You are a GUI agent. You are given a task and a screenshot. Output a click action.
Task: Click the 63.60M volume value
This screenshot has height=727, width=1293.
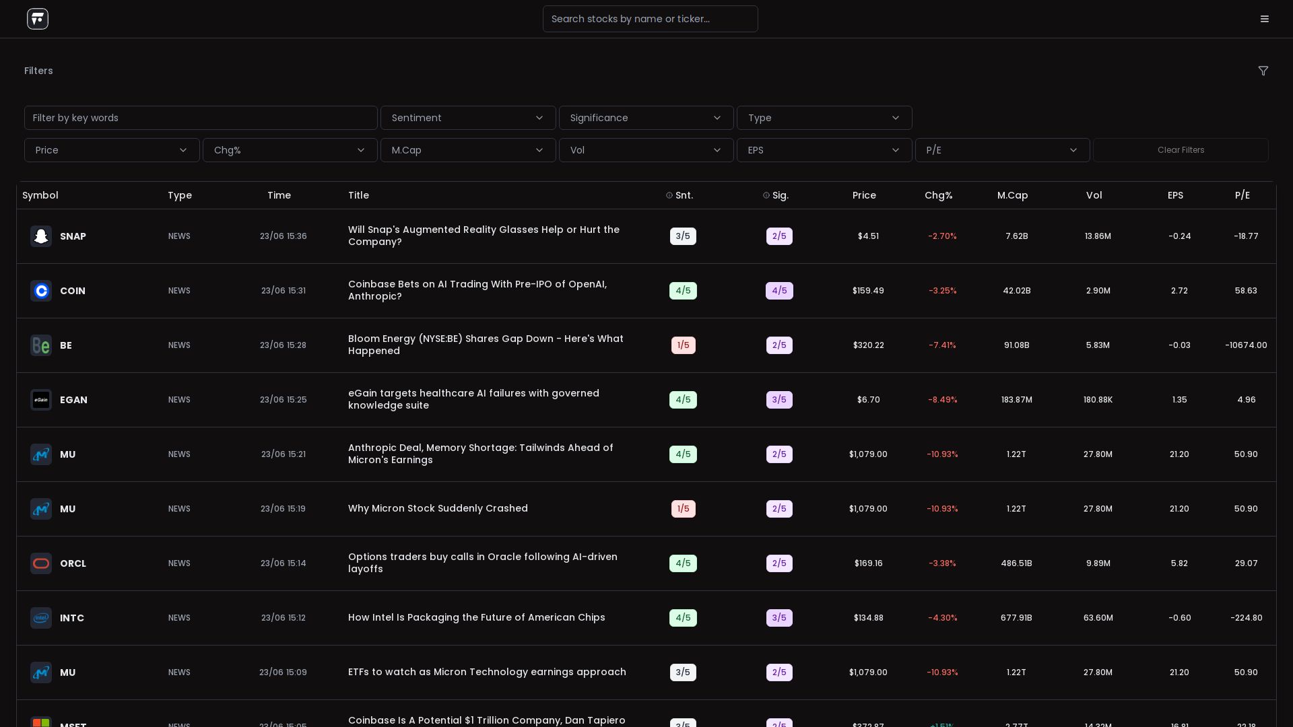point(1098,618)
